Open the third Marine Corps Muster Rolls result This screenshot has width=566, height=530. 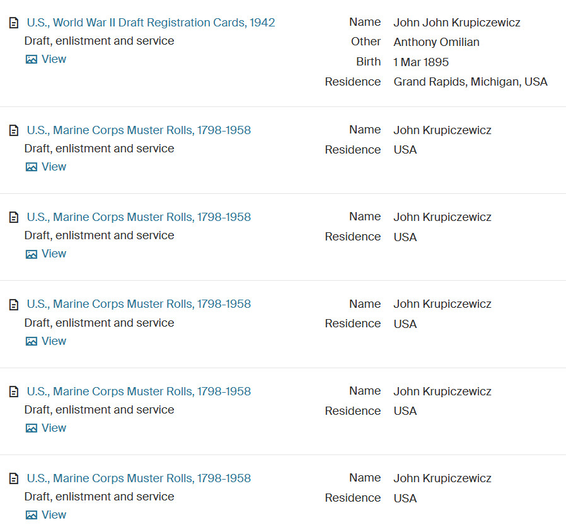139,304
